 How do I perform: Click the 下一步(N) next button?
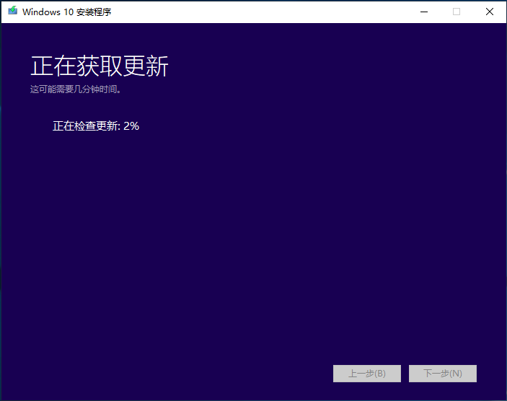443,374
